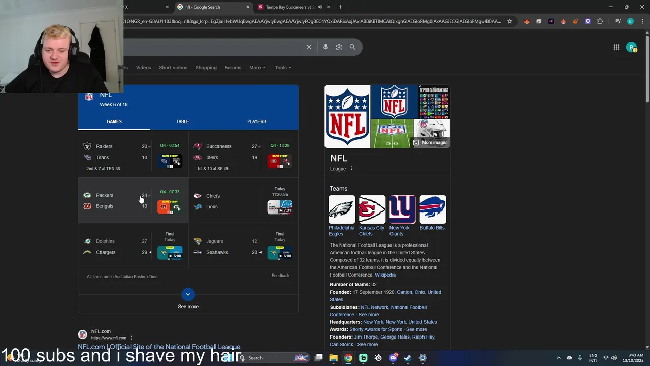Screen dimensions: 650x366
Task: Open Google Lens image search icon
Action: pos(339,47)
